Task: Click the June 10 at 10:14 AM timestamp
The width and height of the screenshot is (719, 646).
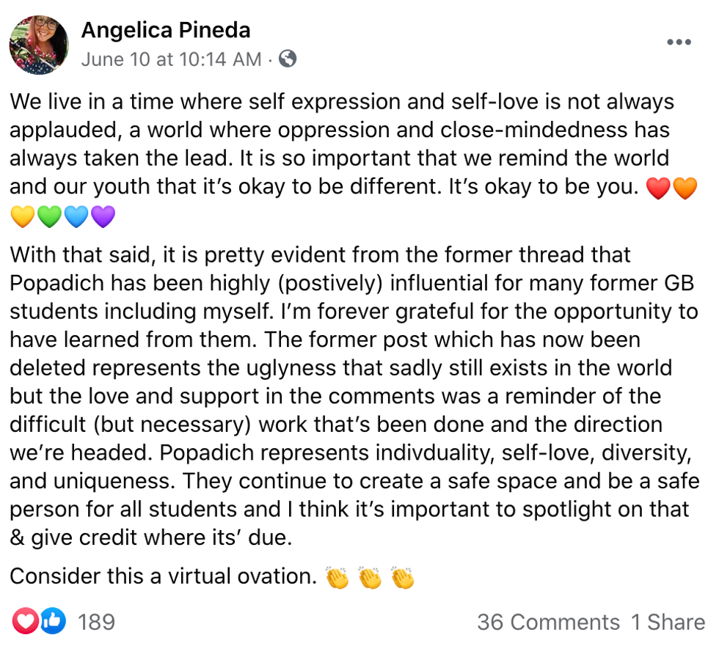Action: pyautogui.click(x=171, y=59)
